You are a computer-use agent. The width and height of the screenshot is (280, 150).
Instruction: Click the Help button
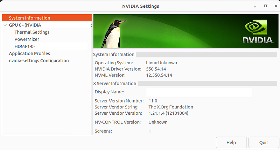click(231, 143)
